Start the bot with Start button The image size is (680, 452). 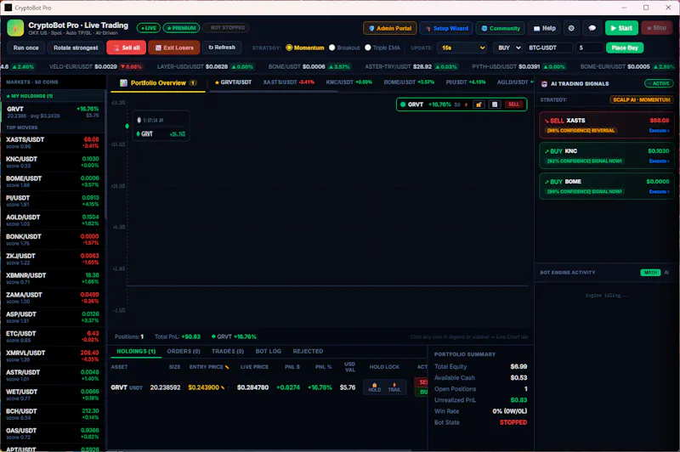click(621, 28)
